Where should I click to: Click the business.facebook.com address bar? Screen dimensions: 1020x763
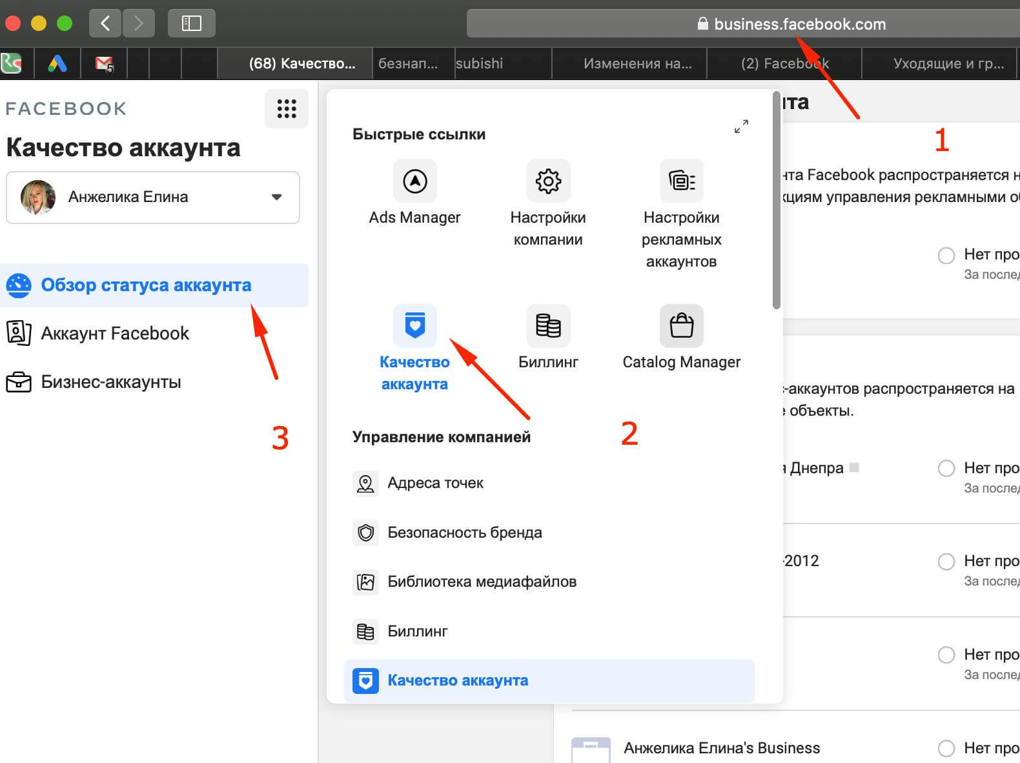[x=742, y=24]
